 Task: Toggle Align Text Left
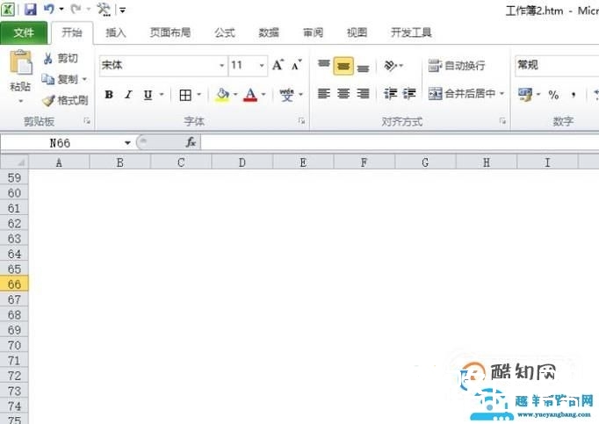[x=324, y=94]
